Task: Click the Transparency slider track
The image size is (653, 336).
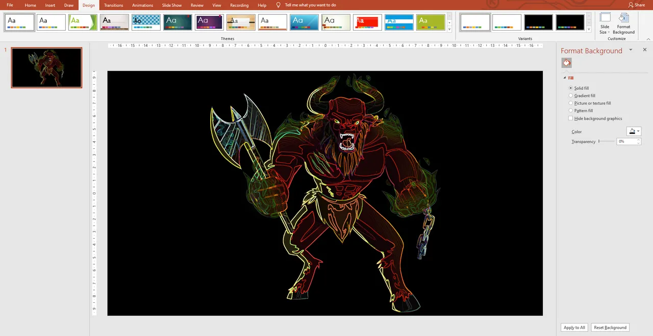Action: point(606,141)
